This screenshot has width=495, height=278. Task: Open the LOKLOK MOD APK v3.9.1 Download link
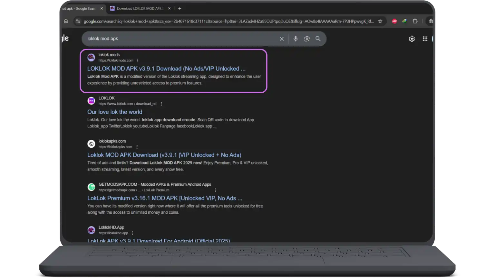(166, 69)
